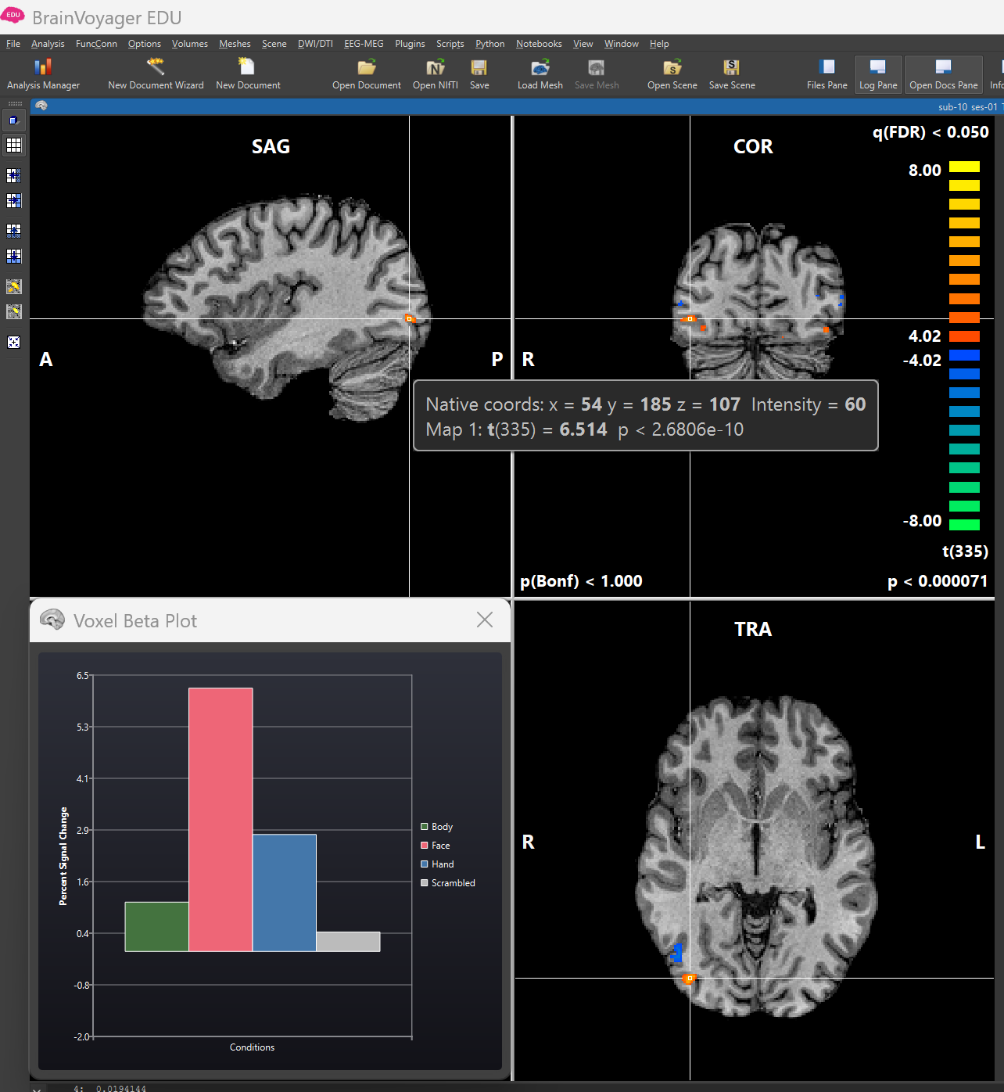Click the t(335) label under the color bar
Viewport: 1004px width, 1092px height.
click(965, 551)
